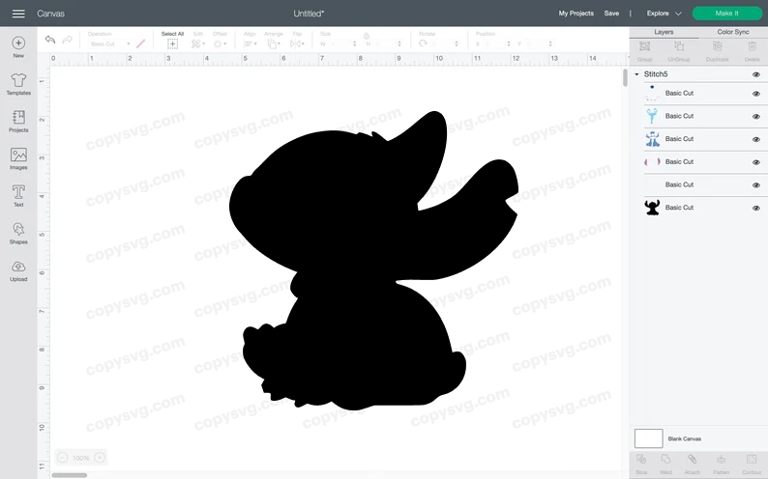Select the Stitch5 group name
Image resolution: width=768 pixels, height=479 pixels.
click(656, 74)
